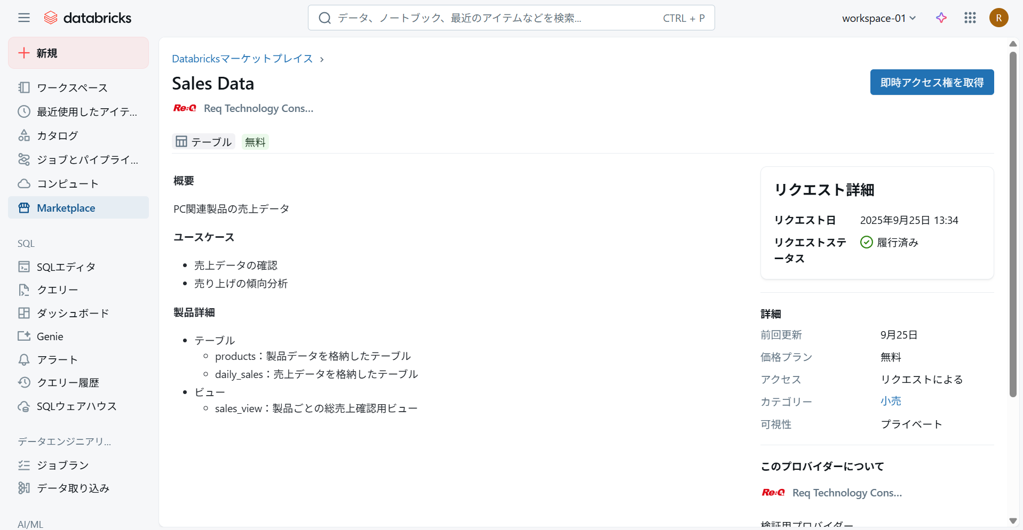Click the ワークスペース sidebar icon
This screenshot has width=1023, height=530.
coord(24,87)
